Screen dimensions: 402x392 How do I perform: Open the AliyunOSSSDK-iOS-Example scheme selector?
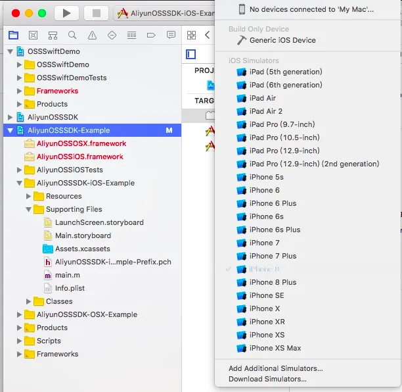click(x=166, y=13)
